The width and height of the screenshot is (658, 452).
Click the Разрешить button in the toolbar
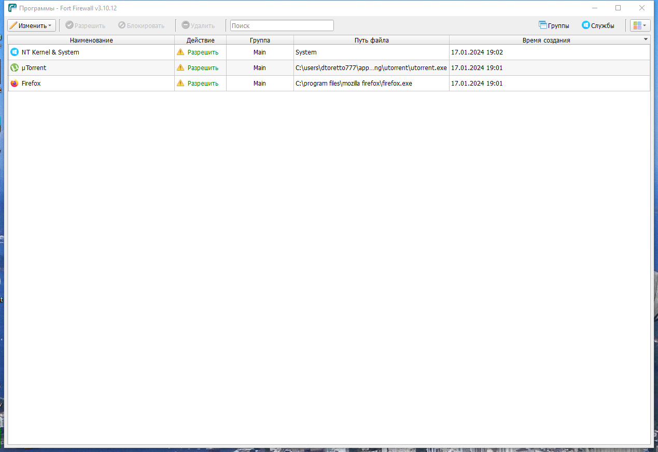tap(86, 25)
